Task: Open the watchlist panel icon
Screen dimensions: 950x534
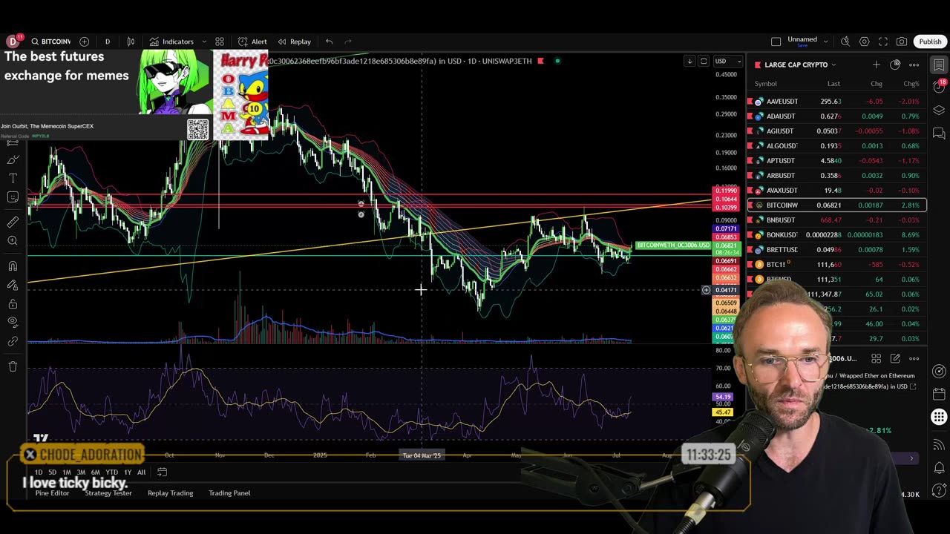Action: click(939, 65)
